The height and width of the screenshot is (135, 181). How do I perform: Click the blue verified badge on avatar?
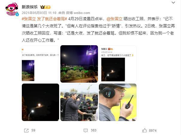pyautogui.click(x=17, y=14)
